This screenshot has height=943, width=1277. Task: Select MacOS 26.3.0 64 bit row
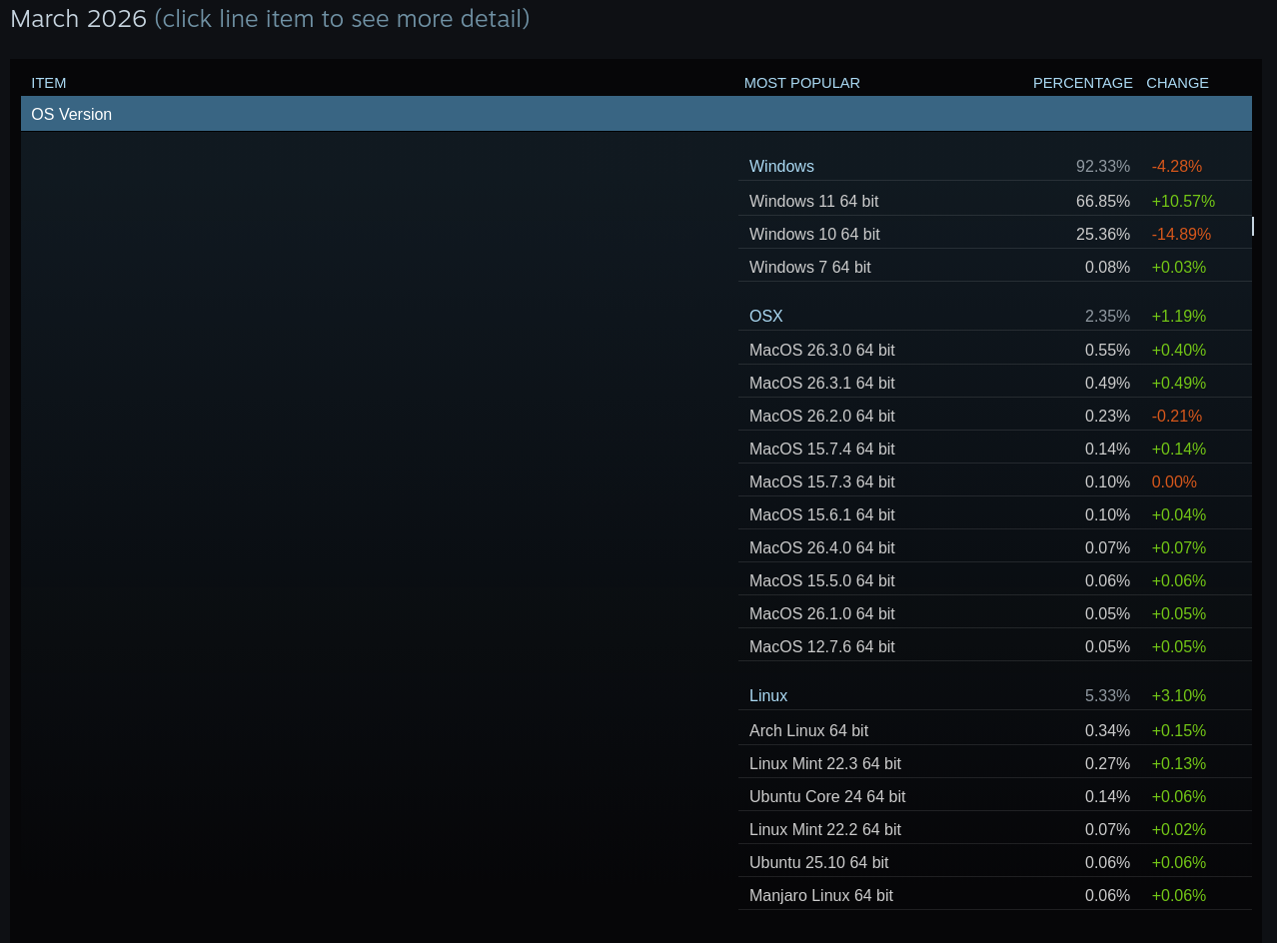pos(994,350)
